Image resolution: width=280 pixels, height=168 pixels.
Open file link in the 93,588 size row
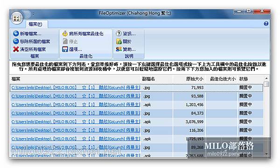point(76,96)
